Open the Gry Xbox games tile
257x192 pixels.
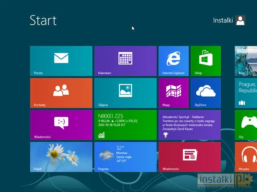pyautogui.click(x=246, y=125)
